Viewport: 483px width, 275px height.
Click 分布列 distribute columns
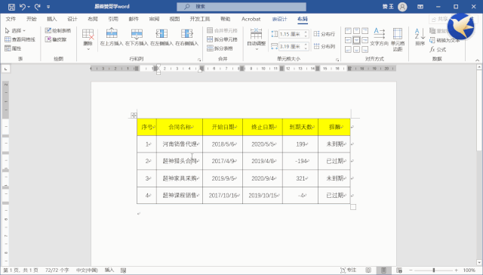(x=324, y=47)
